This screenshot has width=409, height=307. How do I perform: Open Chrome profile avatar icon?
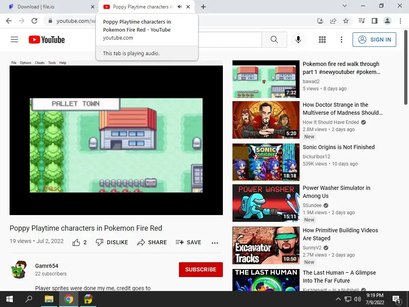click(387, 21)
